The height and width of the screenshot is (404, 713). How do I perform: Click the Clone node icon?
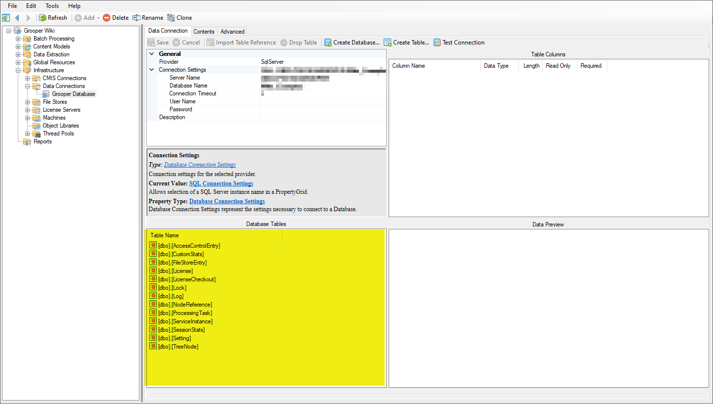click(x=171, y=18)
